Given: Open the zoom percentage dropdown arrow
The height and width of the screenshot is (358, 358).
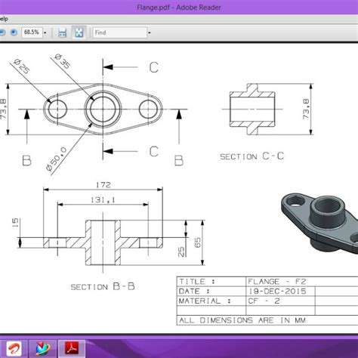Looking at the screenshot, I should tap(45, 32).
